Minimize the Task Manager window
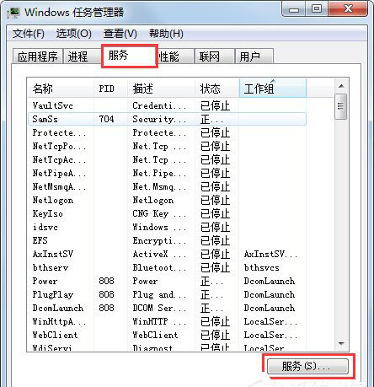The image size is (374, 387). pos(294,10)
